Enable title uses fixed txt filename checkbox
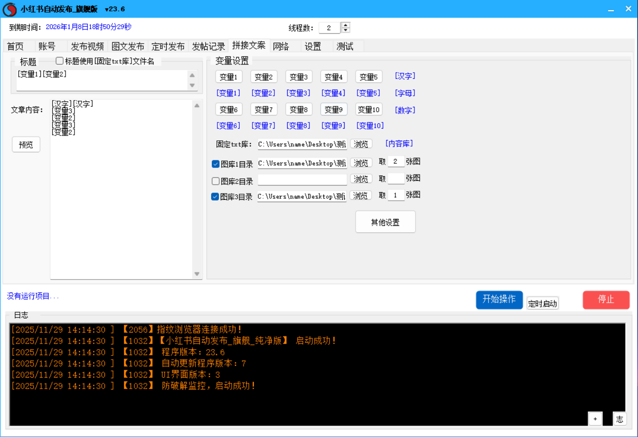 pos(60,61)
